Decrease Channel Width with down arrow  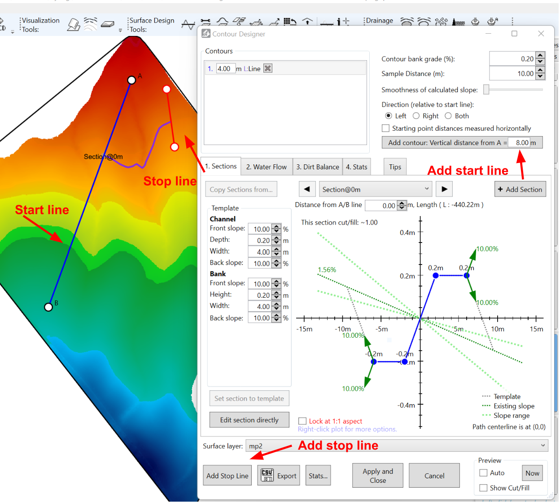pos(276,255)
